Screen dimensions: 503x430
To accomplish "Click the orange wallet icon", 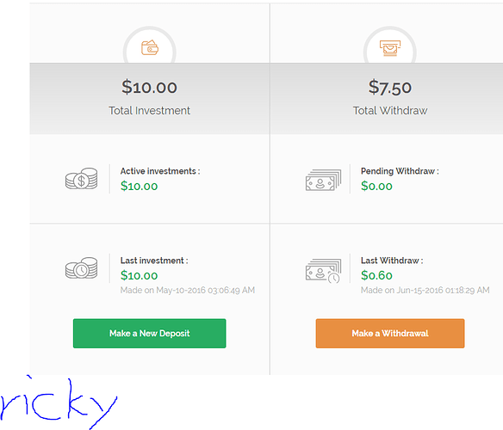I will click(150, 47).
